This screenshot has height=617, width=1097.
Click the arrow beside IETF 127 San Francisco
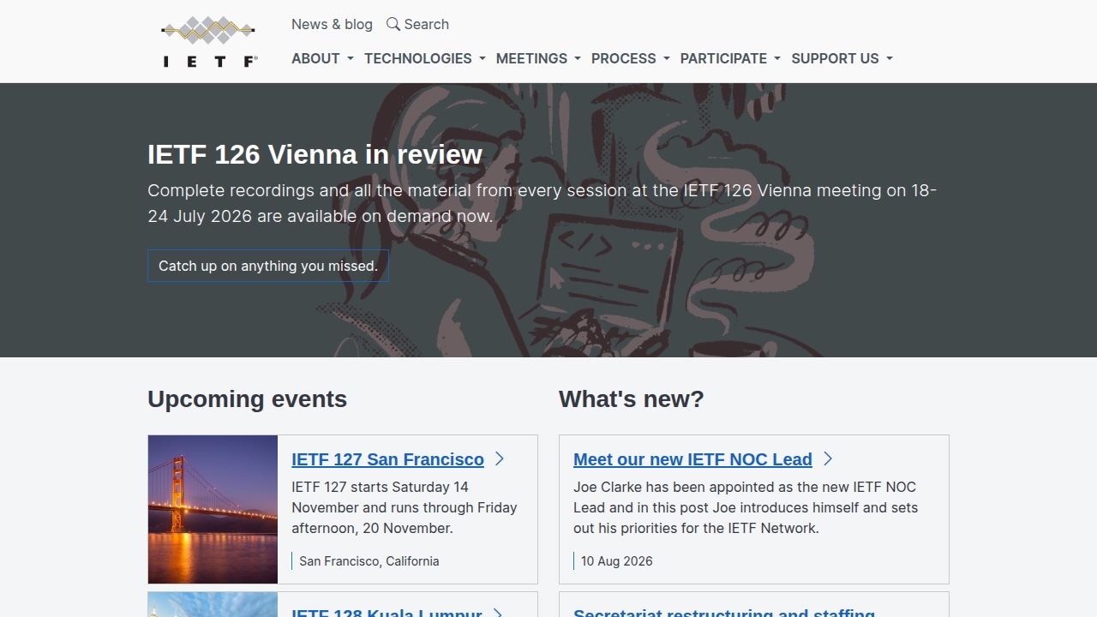pos(500,459)
